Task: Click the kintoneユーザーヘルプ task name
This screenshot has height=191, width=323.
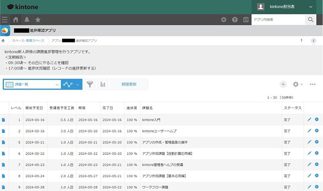Action: point(159,131)
